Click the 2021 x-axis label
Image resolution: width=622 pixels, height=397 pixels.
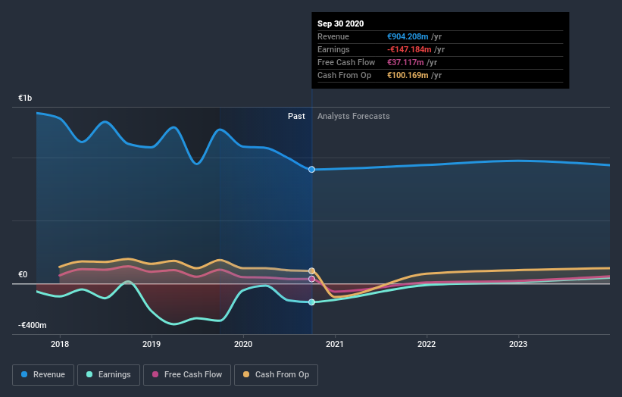[335, 344]
